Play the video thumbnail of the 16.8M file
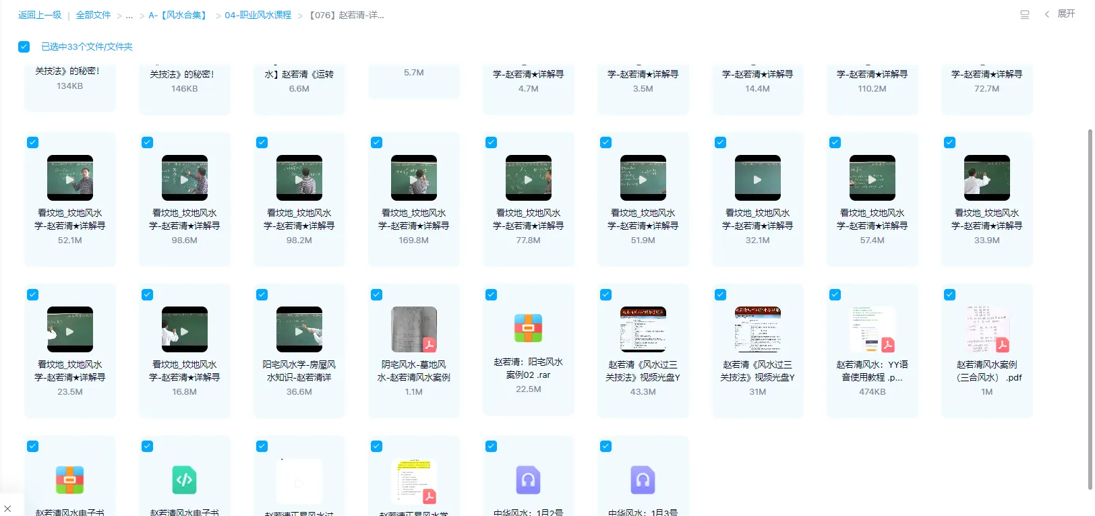 click(x=185, y=329)
